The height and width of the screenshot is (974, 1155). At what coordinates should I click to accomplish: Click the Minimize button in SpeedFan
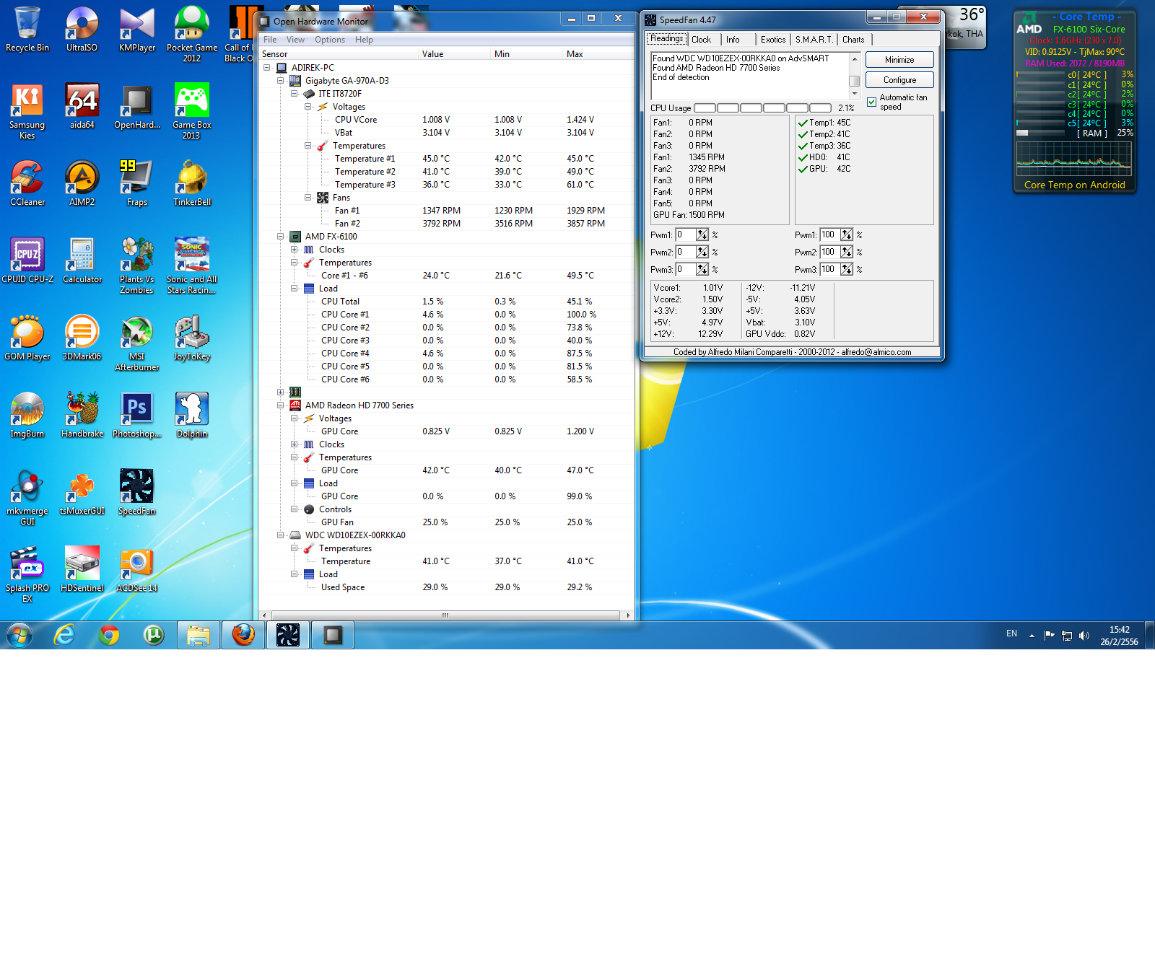[x=899, y=60]
